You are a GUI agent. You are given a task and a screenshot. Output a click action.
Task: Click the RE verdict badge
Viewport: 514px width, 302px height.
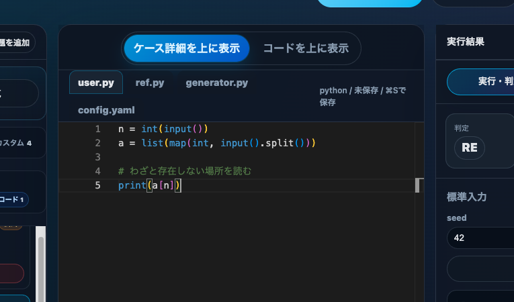[x=470, y=148]
